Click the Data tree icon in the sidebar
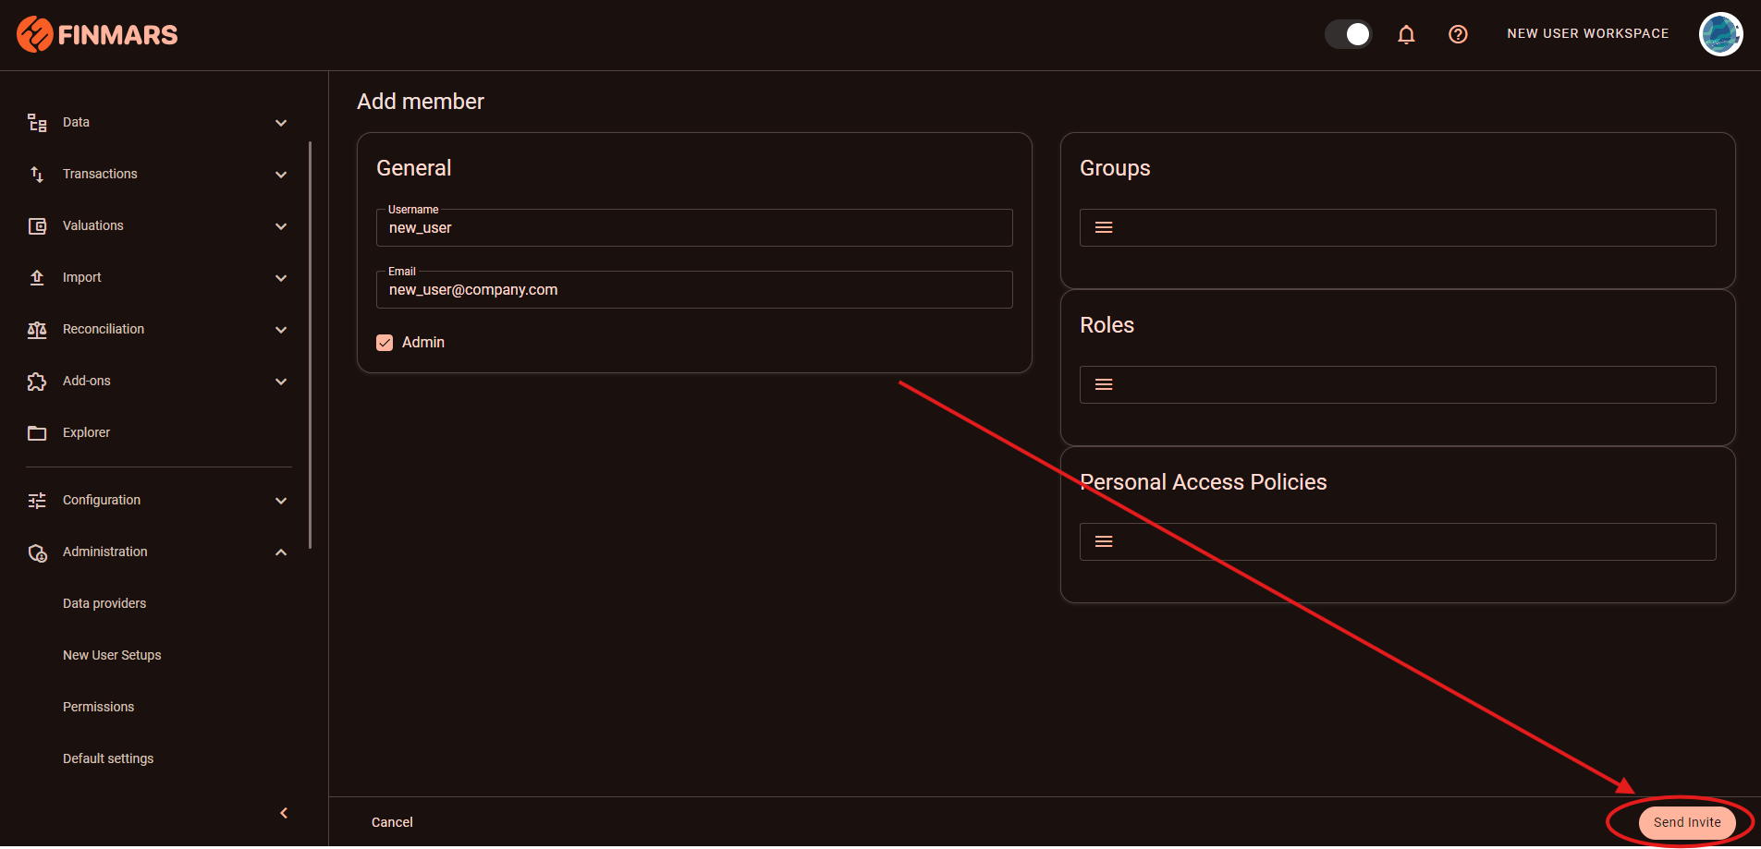This screenshot has width=1761, height=849. (37, 122)
